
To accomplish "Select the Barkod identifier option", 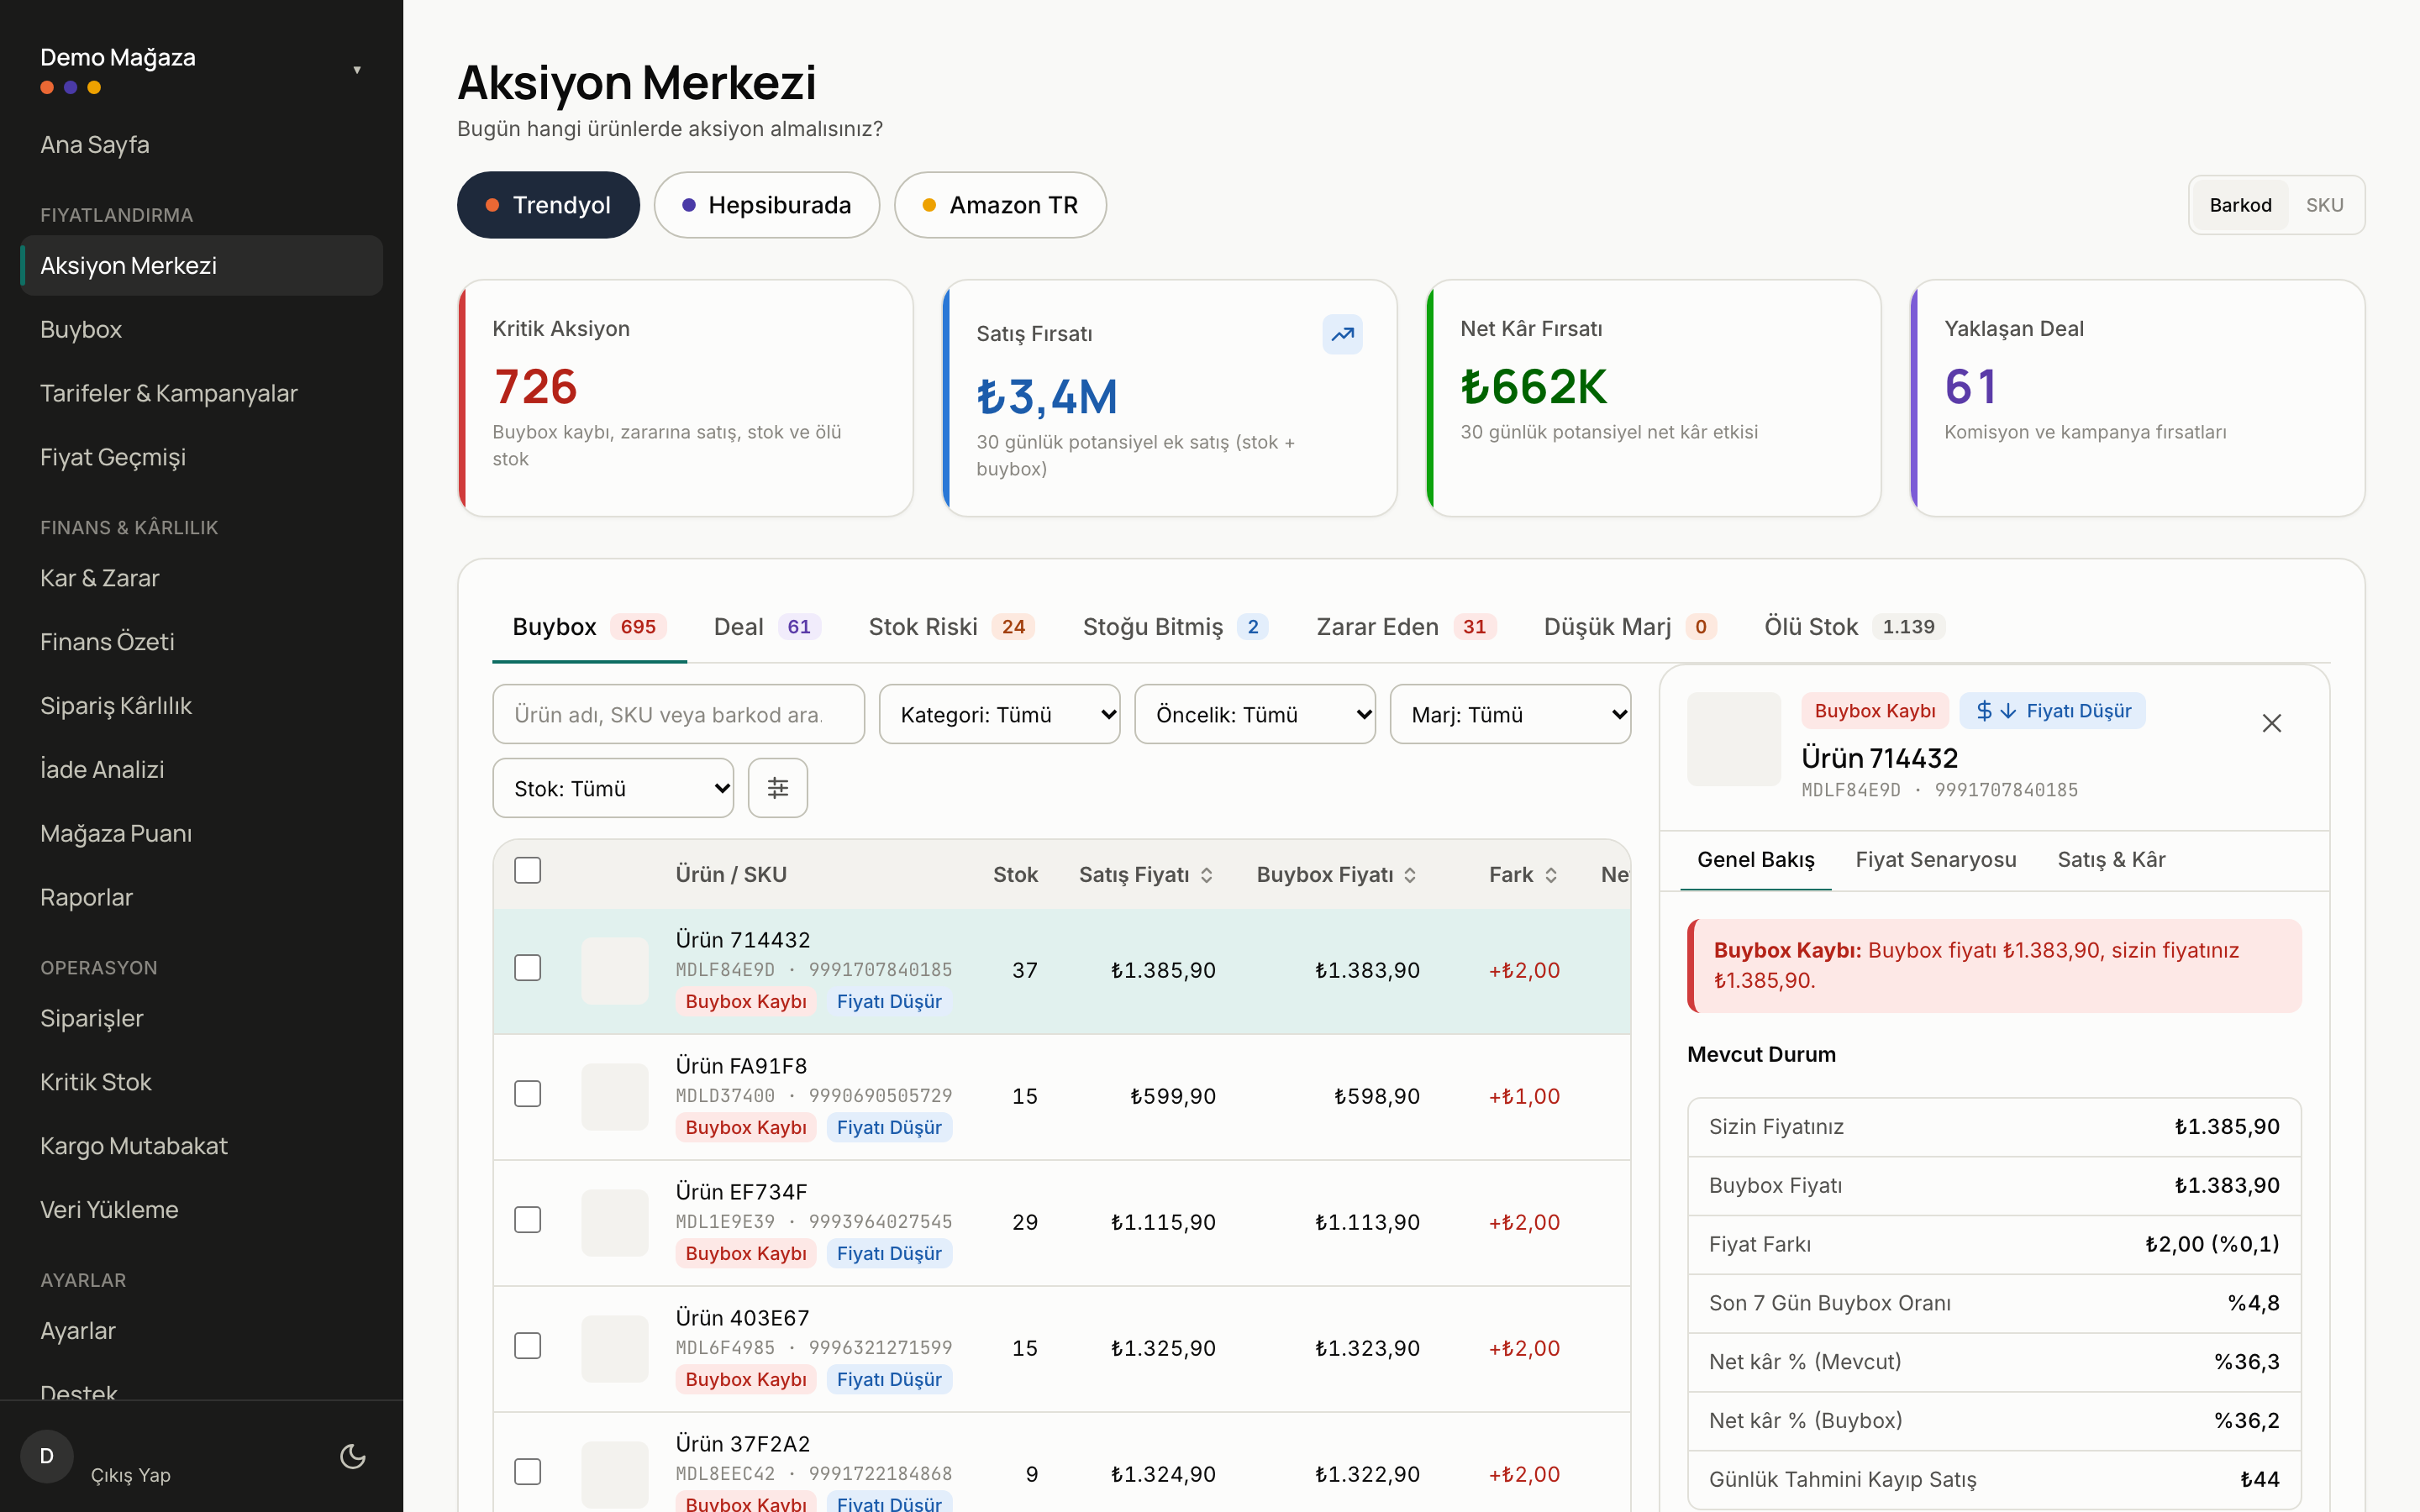I will coord(2240,205).
